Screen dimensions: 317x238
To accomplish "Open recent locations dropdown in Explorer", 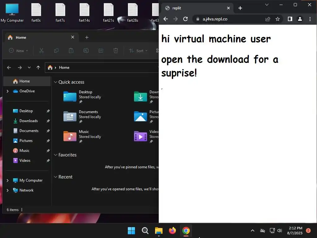I will pos(29,68).
